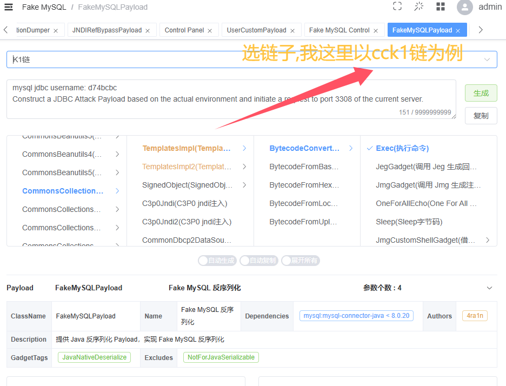Close the Fake MySQL Control tab
The height and width of the screenshot is (386, 506).
pyautogui.click(x=376, y=31)
